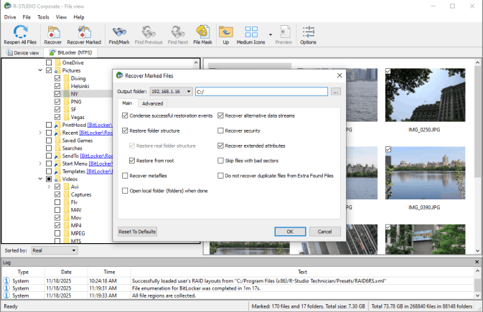483x312 pixels.
Task: Click the output folder path field
Action: [261, 92]
